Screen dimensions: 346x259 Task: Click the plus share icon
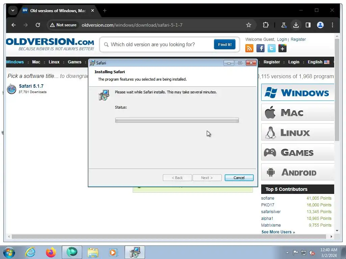coord(282,48)
